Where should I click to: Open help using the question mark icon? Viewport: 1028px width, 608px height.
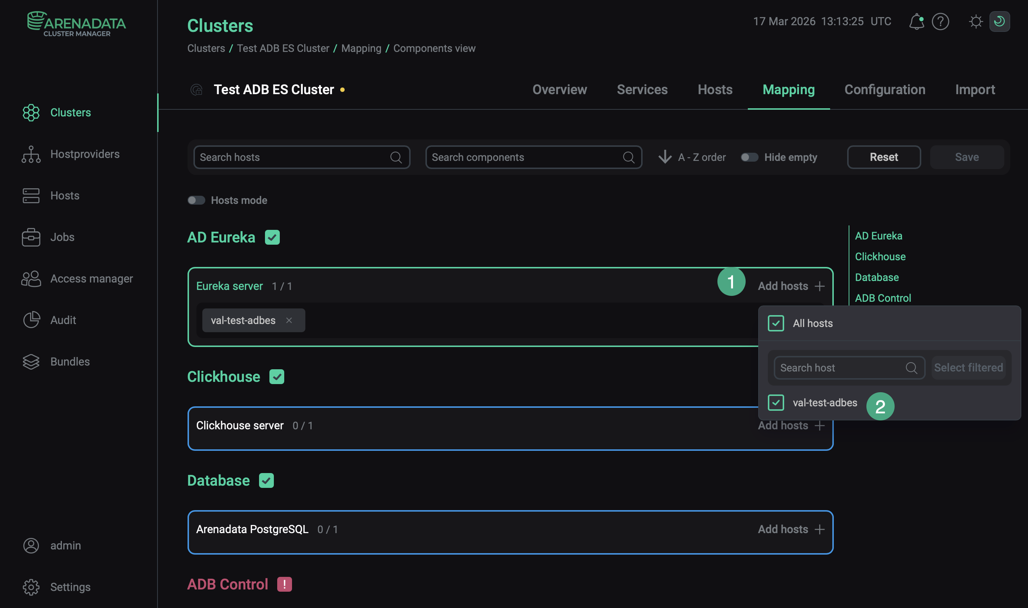coord(940,22)
